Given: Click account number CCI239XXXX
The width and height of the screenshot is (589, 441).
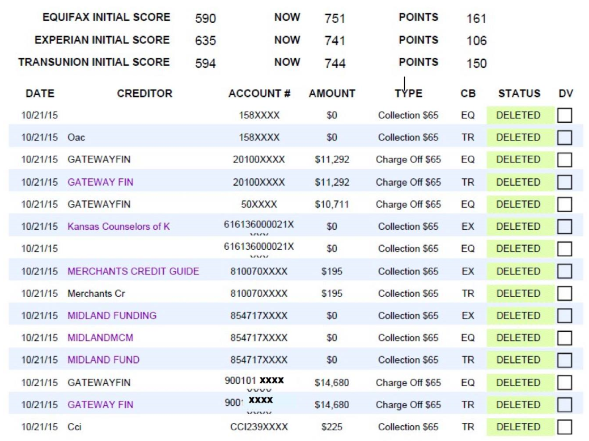Looking at the screenshot, I should tap(259, 427).
